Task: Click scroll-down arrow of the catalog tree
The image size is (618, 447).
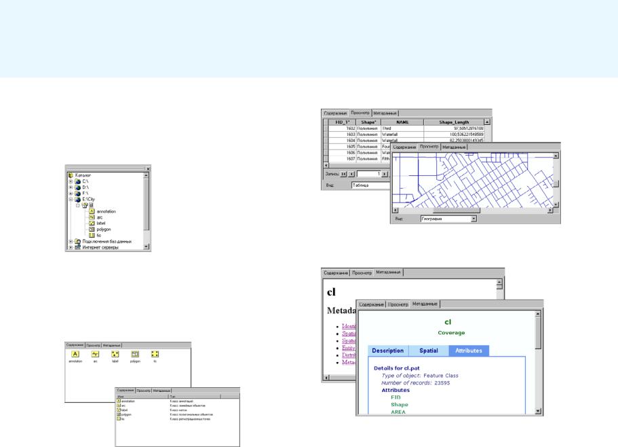Action: pyautogui.click(x=147, y=247)
